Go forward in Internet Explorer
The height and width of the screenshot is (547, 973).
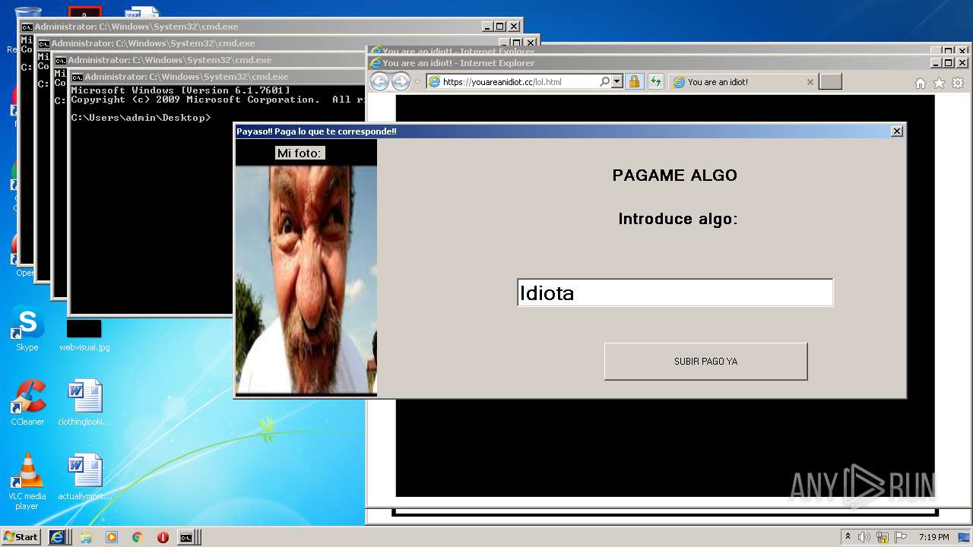[401, 82]
